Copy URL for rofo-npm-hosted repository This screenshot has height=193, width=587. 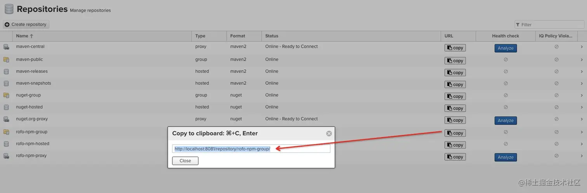[455, 145]
